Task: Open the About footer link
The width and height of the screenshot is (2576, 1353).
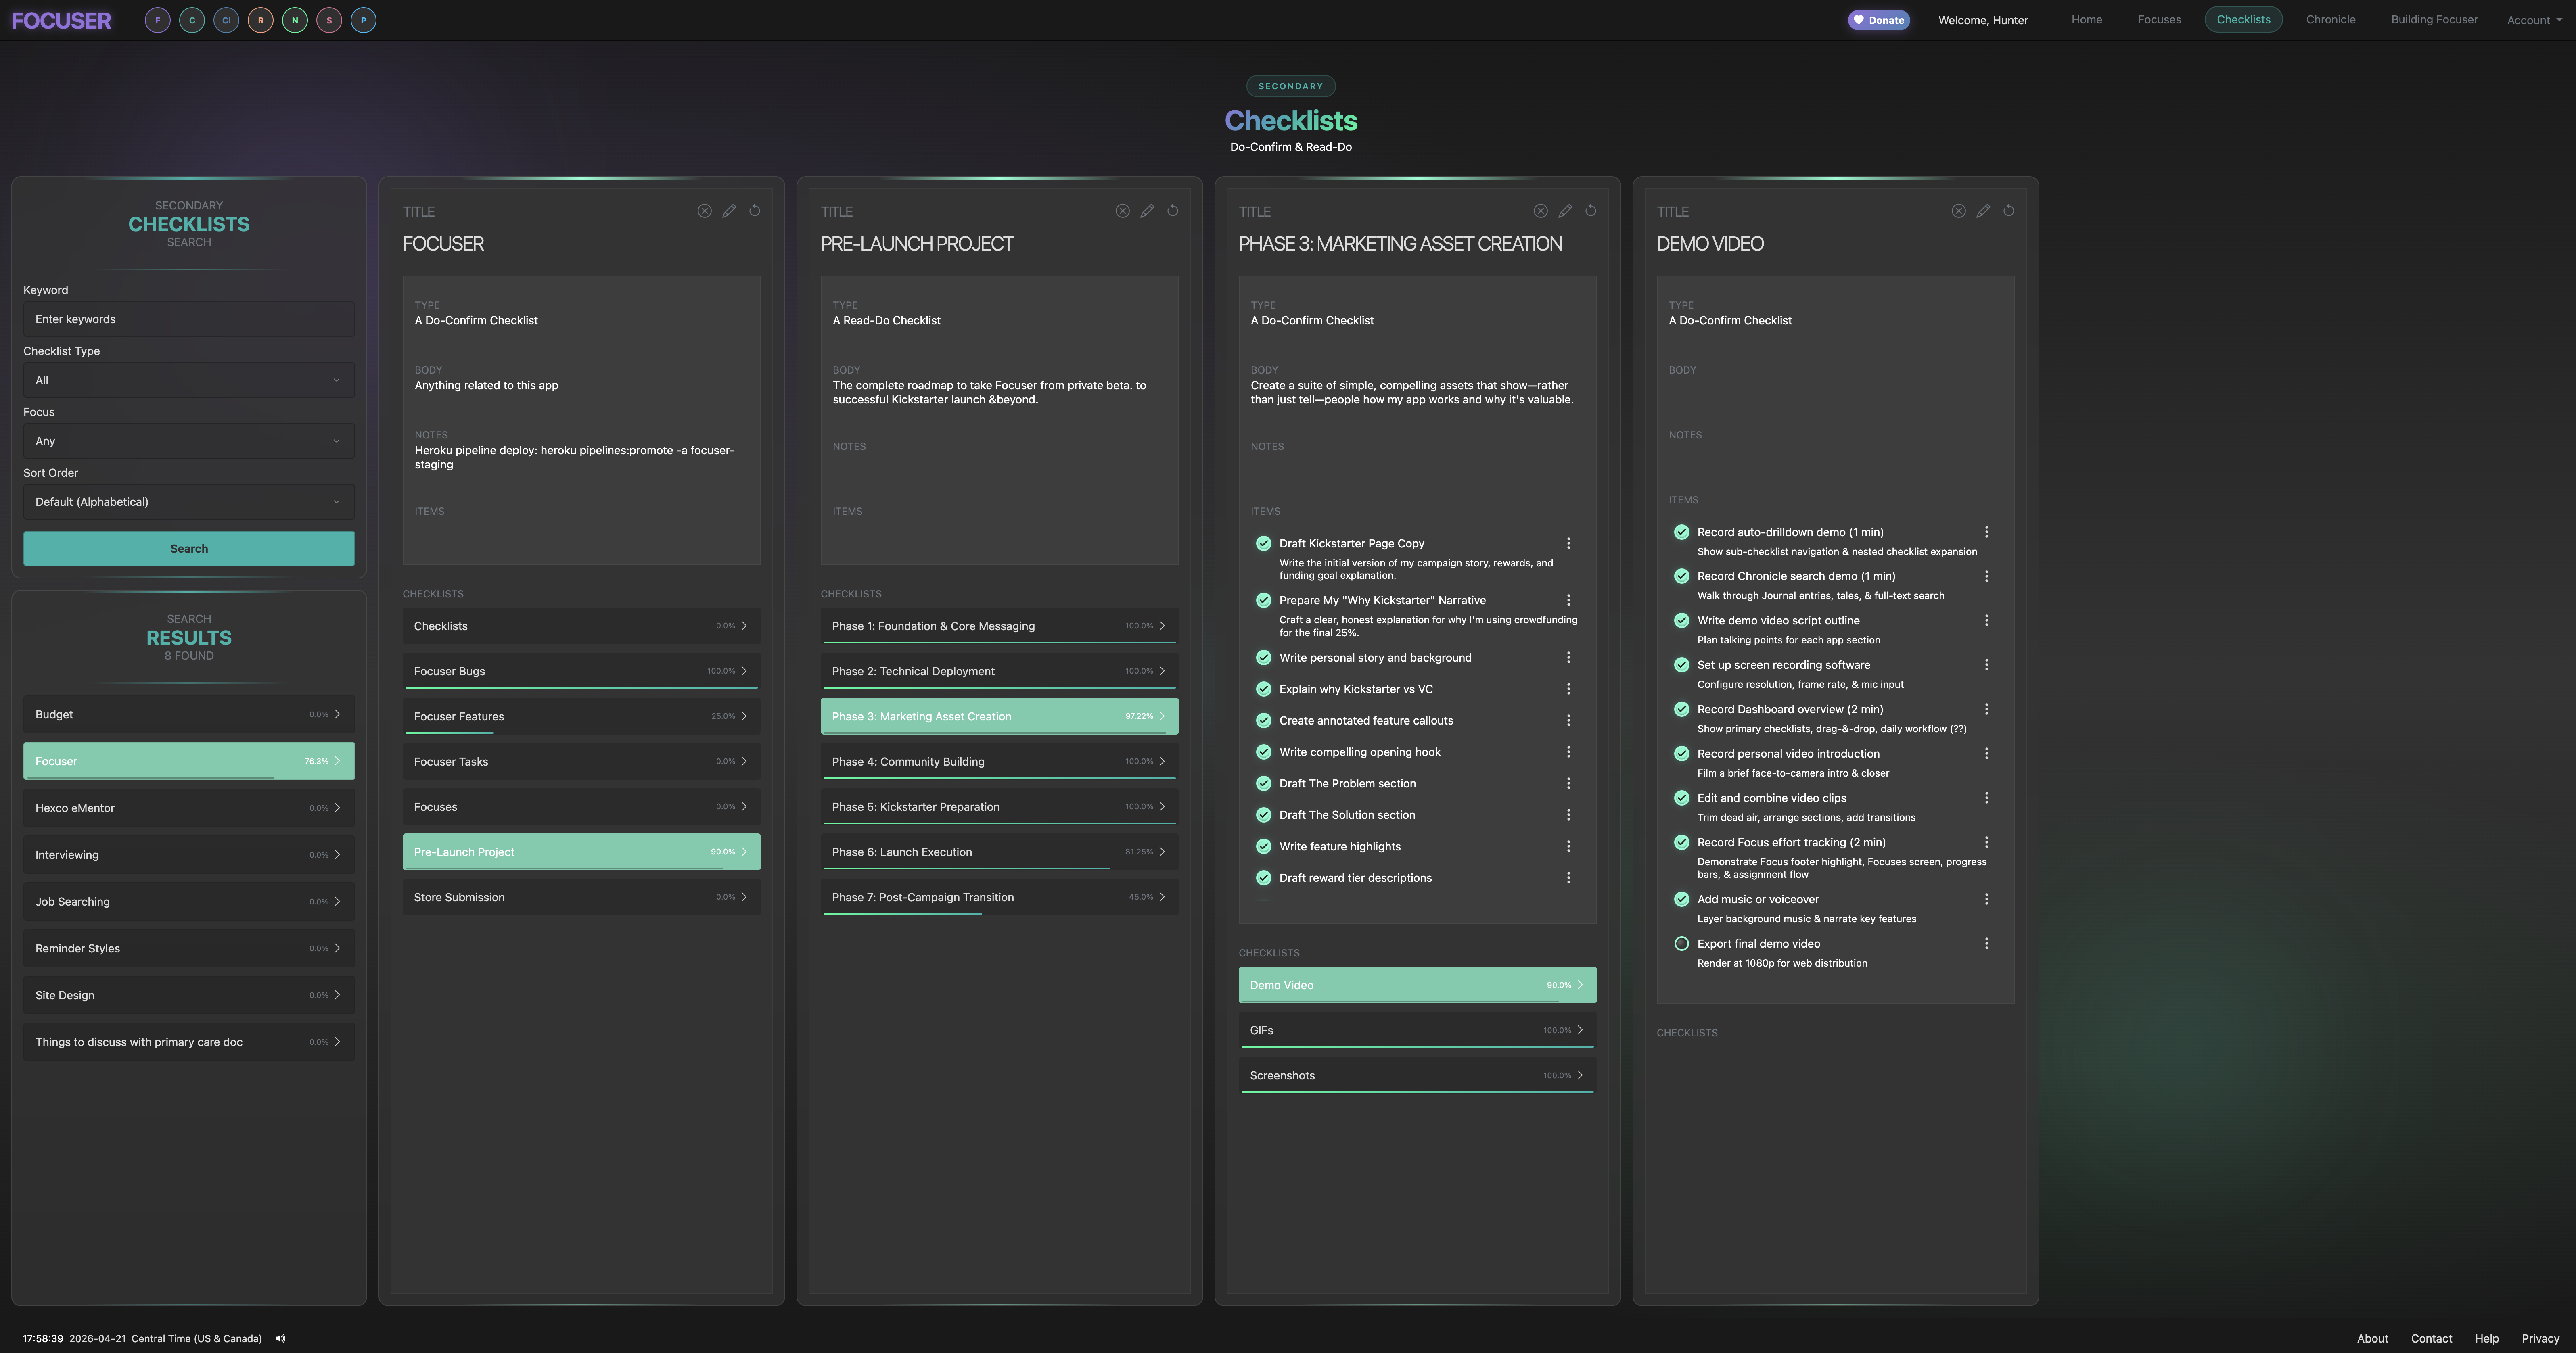Action: [x=2372, y=1339]
